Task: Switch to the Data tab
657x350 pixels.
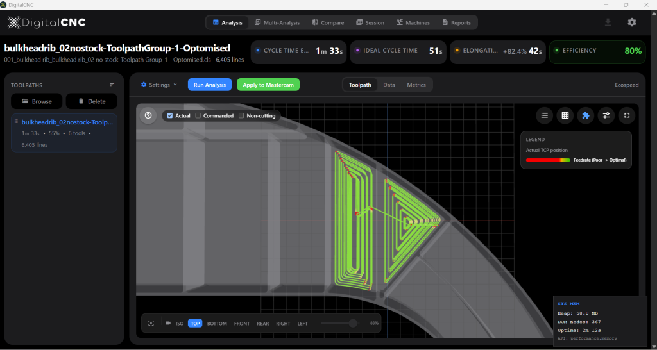Action: (389, 85)
